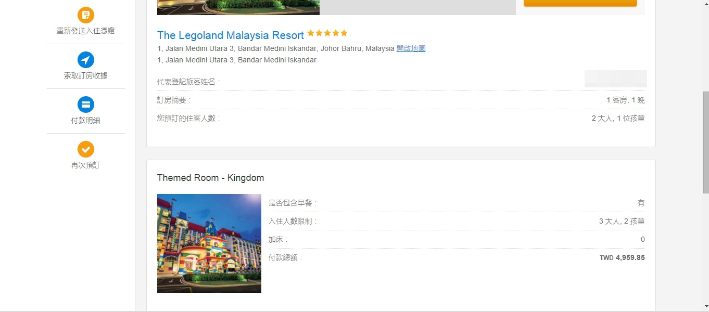Screen dimensions: 709x312
Task: Click the resend voucher document icon
Action: (x=86, y=15)
